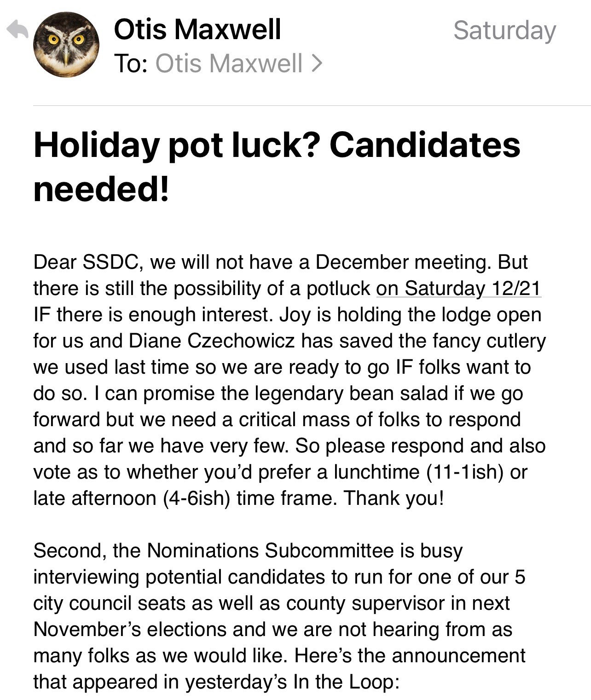Open recipient Otis Maxwell in To field
The width and height of the screenshot is (591, 700).
point(229,63)
